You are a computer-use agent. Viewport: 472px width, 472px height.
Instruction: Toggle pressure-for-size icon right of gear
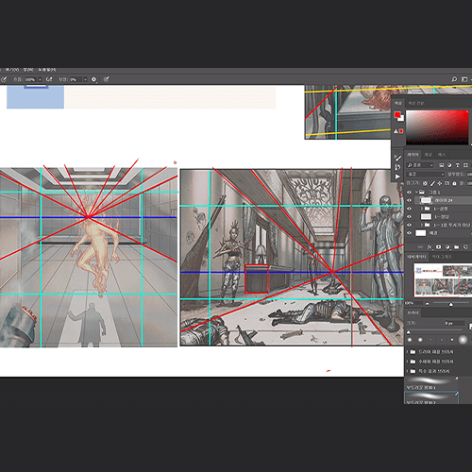click(x=107, y=79)
